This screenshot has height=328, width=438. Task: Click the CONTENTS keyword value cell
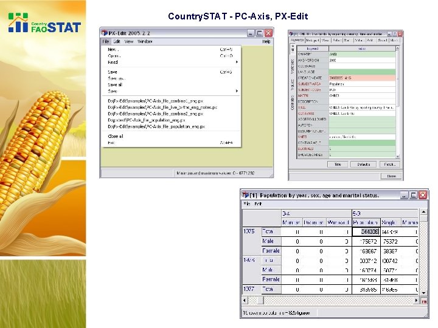pyautogui.click(x=362, y=114)
